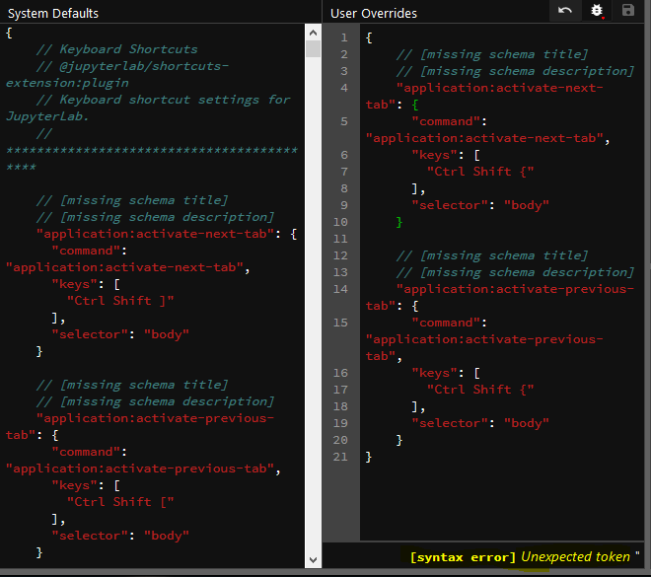The image size is (651, 577).
Task: Click "selector": "body" on editor line 19
Action: click(480, 423)
